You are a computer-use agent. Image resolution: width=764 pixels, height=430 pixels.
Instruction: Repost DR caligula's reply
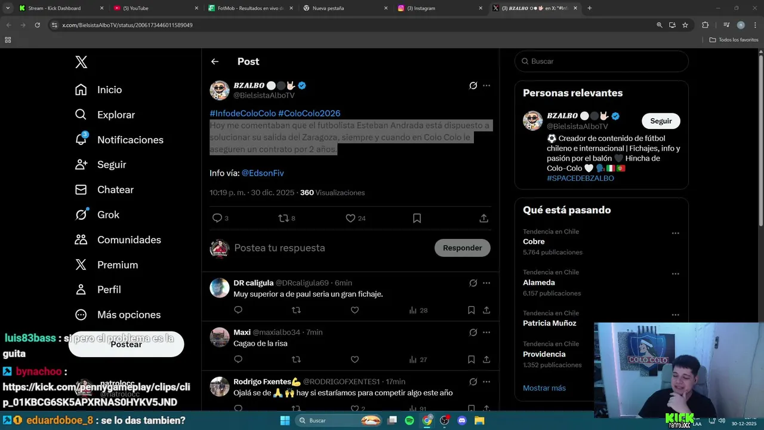pos(296,310)
